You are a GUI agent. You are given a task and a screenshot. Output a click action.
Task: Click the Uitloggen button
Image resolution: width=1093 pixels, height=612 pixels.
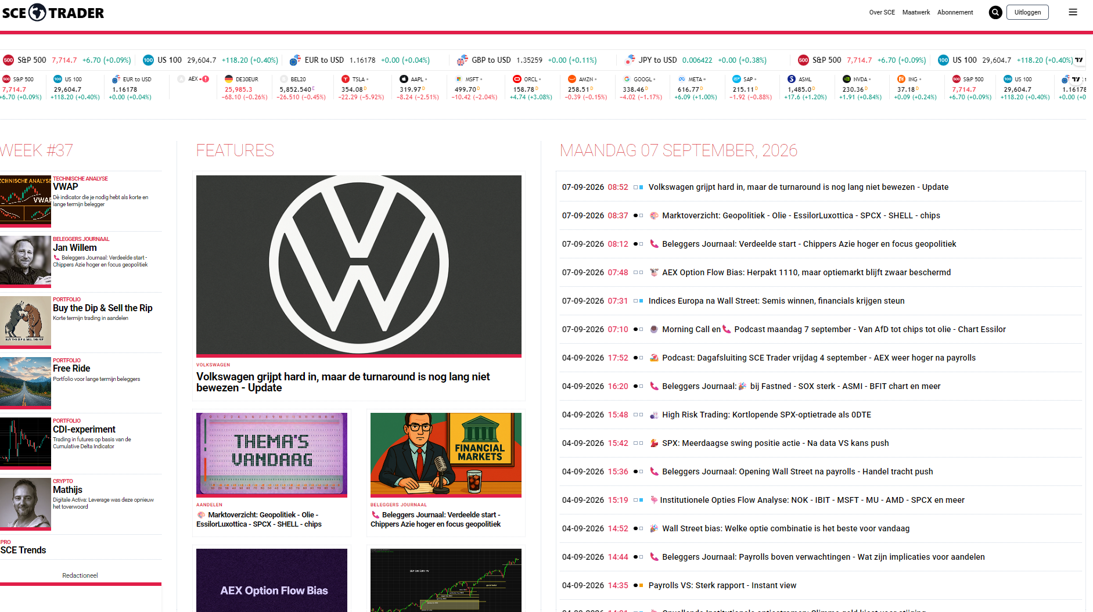click(x=1027, y=12)
